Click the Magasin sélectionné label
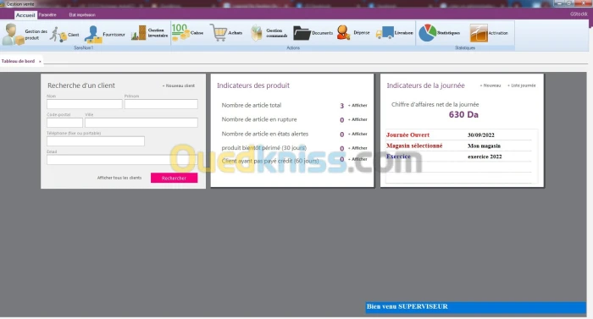 (x=414, y=146)
